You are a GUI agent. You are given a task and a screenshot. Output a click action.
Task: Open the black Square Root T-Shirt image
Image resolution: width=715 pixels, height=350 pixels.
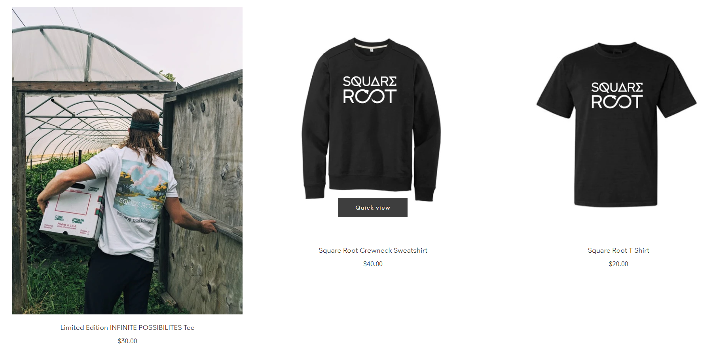616,124
